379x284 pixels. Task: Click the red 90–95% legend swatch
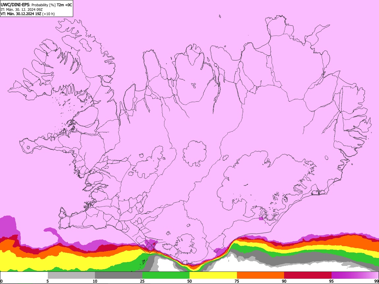[x=308, y=275]
